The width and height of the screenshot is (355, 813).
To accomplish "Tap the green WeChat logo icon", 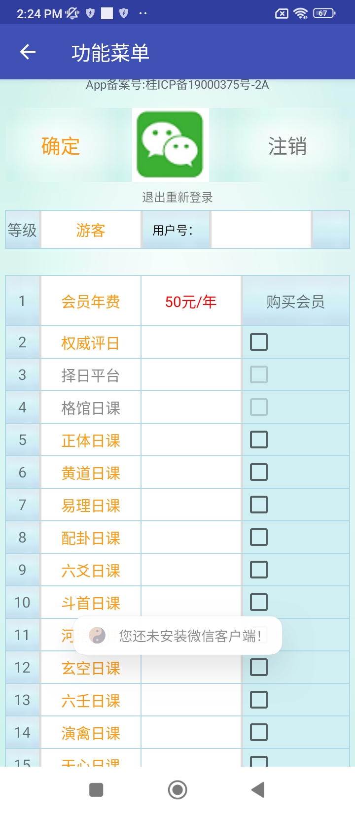I will point(170,144).
